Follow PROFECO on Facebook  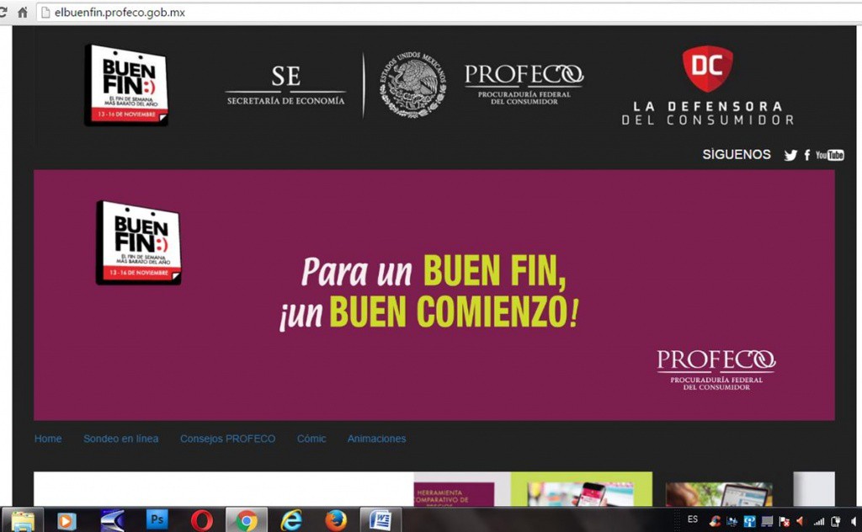(x=807, y=155)
